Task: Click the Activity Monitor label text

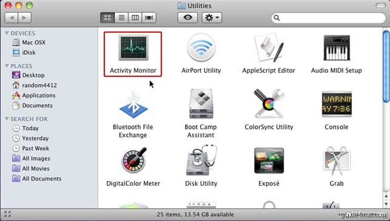Action: (133, 70)
